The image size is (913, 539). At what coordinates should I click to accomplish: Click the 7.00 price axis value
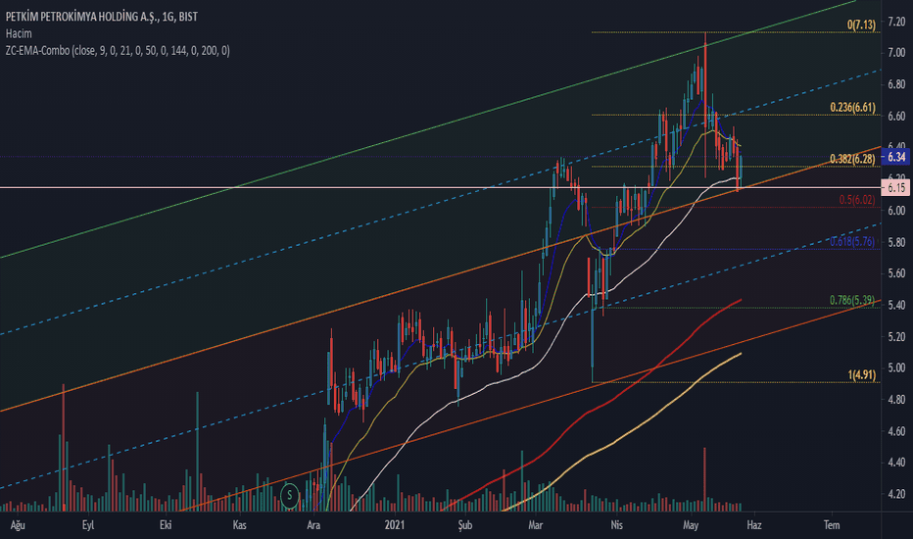tap(896, 53)
